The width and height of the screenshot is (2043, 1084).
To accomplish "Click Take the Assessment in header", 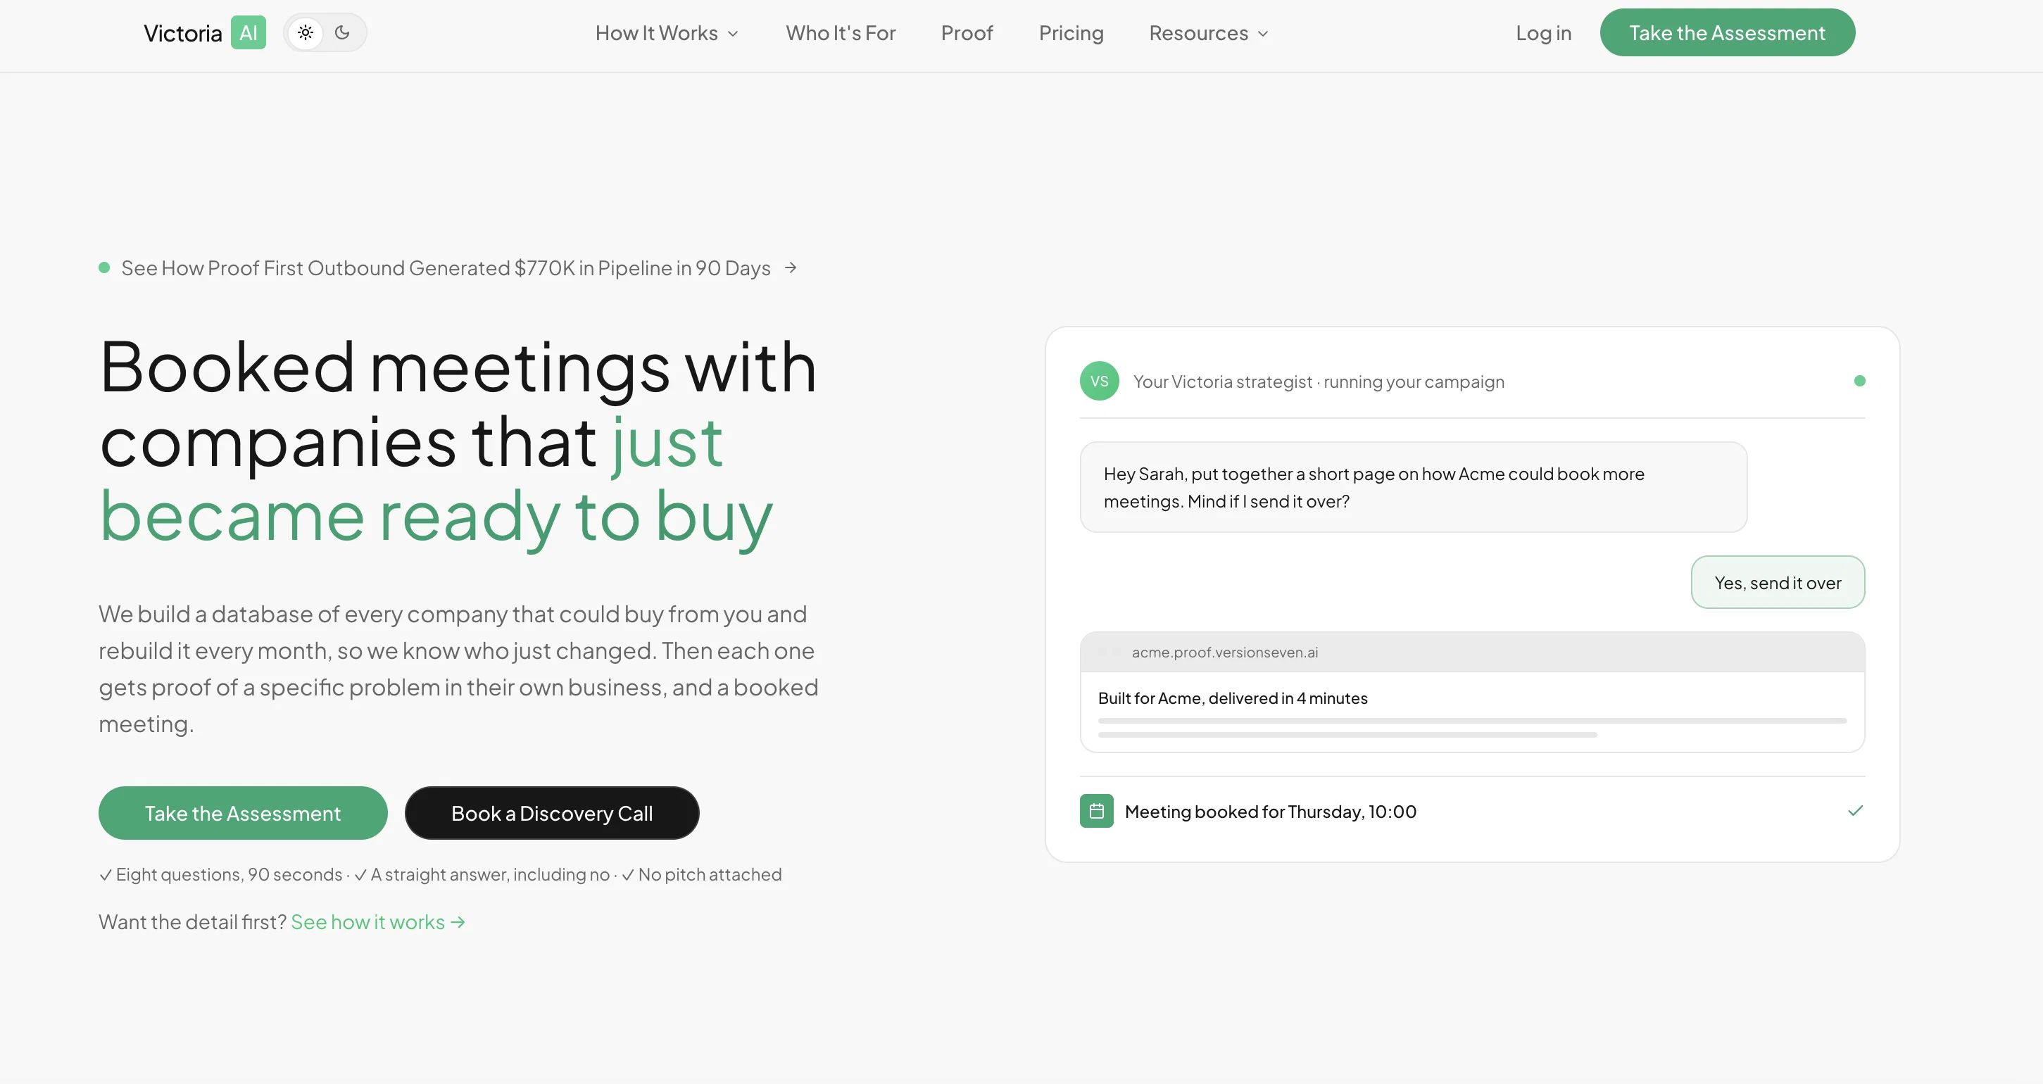I will [x=1727, y=32].
